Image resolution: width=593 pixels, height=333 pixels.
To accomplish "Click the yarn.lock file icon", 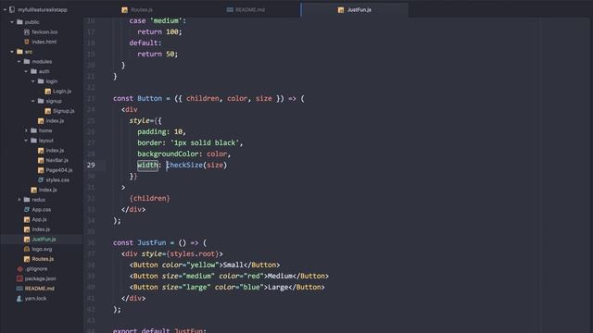I will (x=19, y=298).
